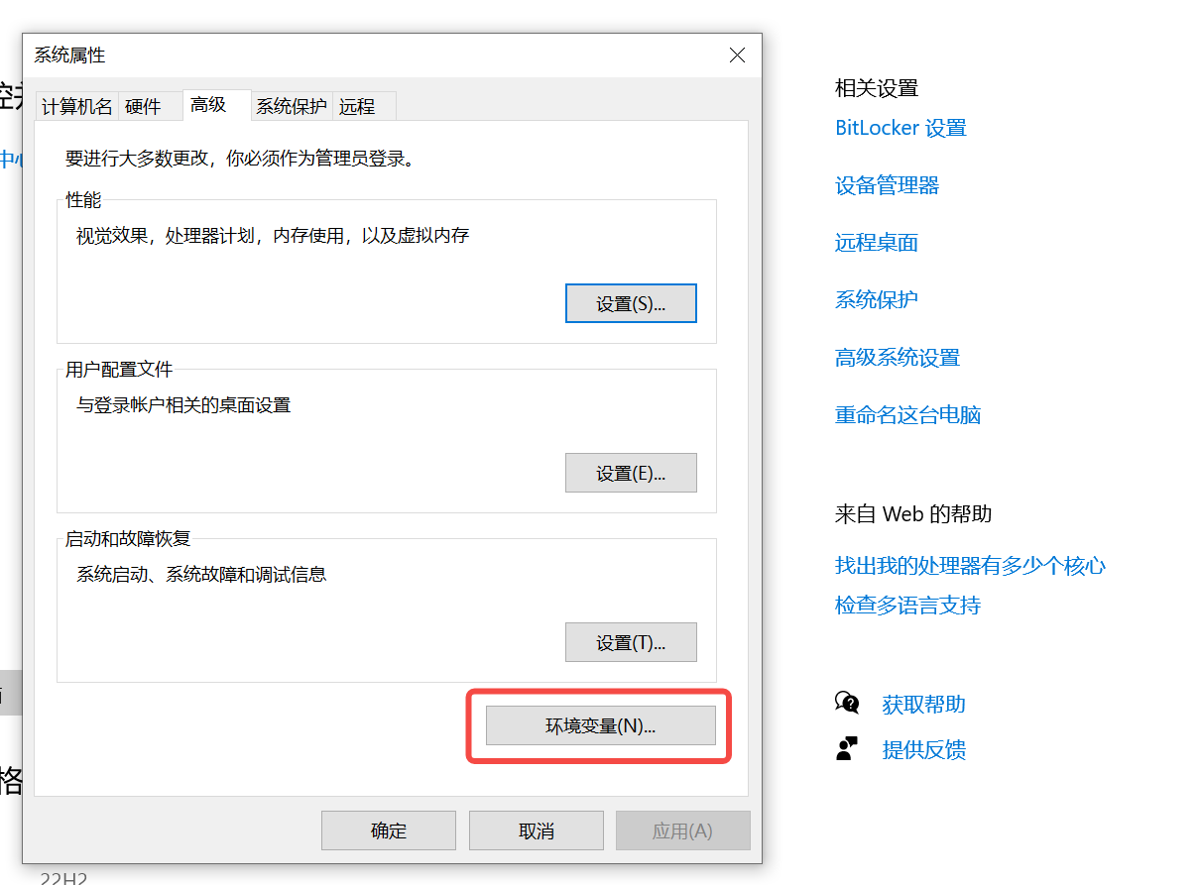
Task: Click 启动和故障恢复 设置(T) button
Action: [x=631, y=642]
